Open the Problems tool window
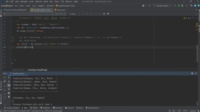The width and height of the screenshot is (200, 112). coord(45,108)
